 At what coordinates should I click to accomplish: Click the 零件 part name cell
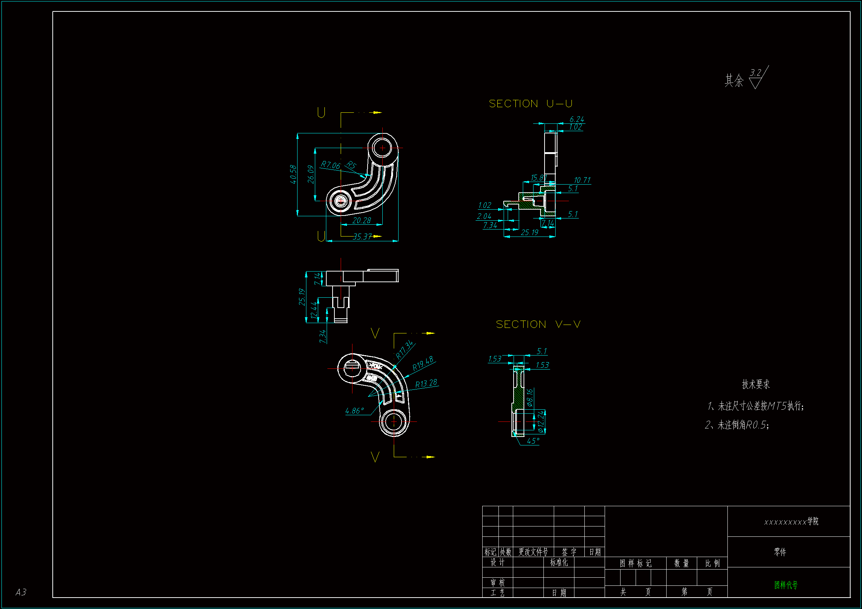click(780, 552)
